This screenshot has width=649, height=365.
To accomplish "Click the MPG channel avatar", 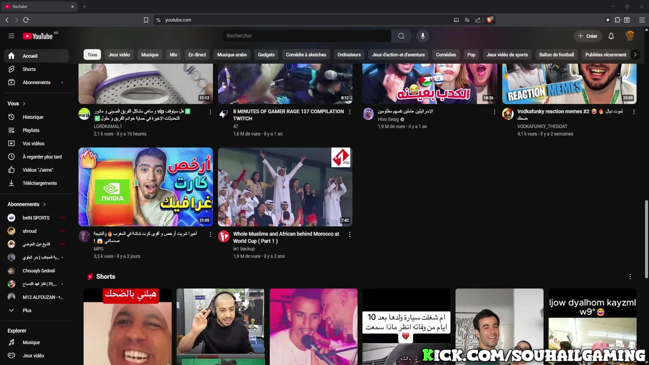I will click(x=84, y=236).
